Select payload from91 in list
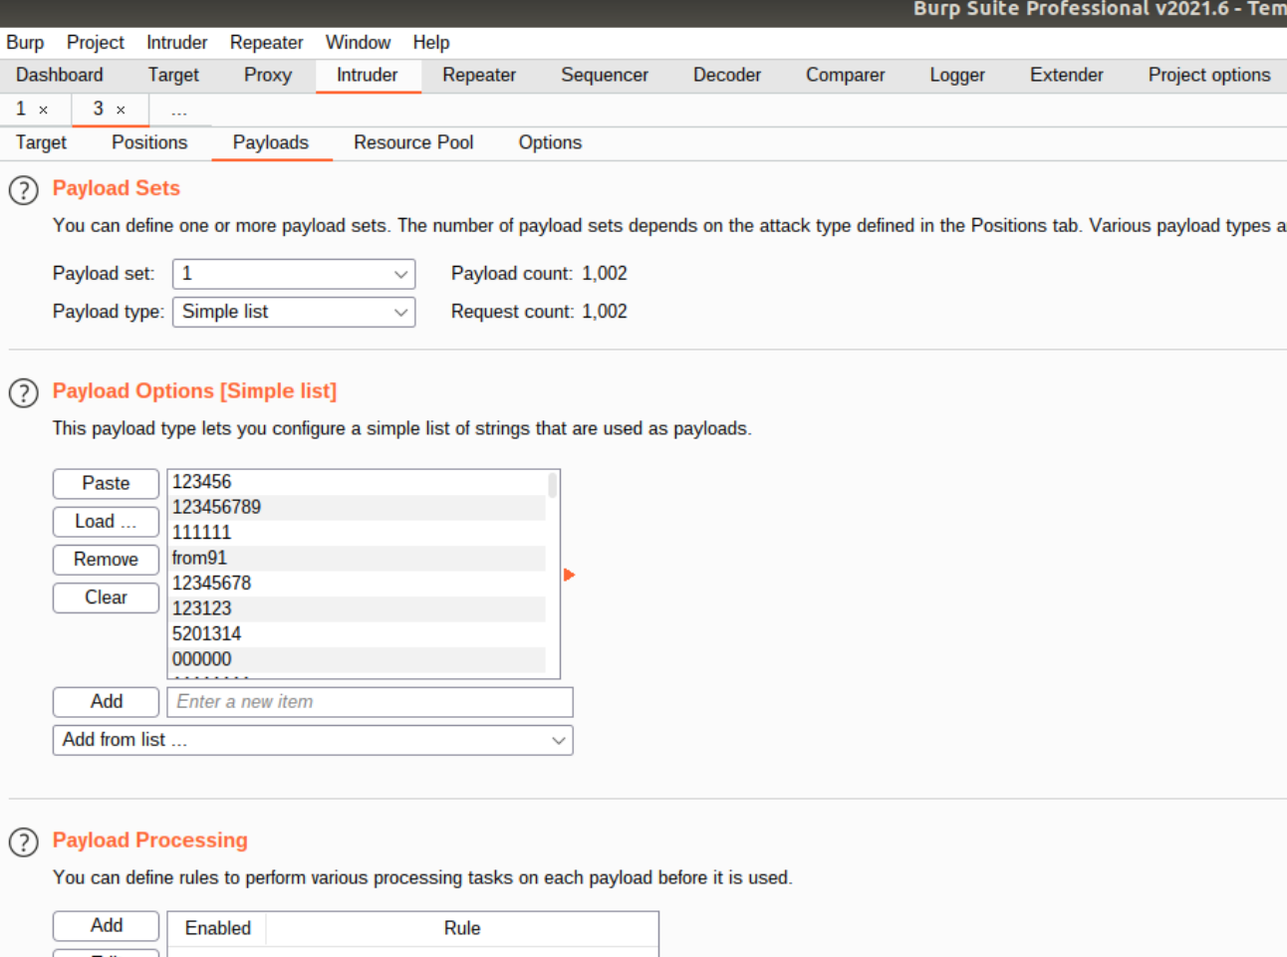The image size is (1287, 957). pyautogui.click(x=358, y=559)
